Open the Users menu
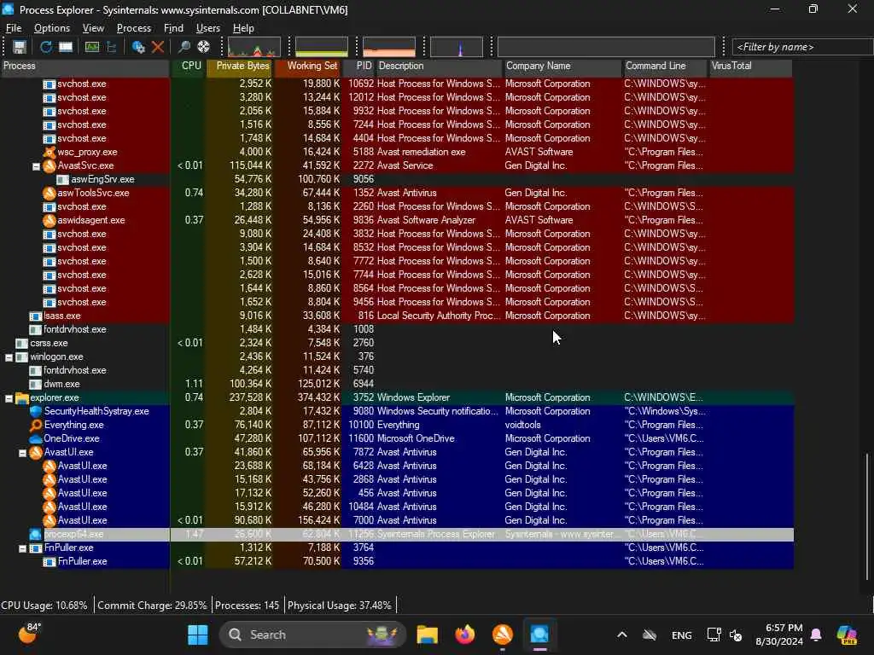The height and width of the screenshot is (655, 874). [208, 28]
